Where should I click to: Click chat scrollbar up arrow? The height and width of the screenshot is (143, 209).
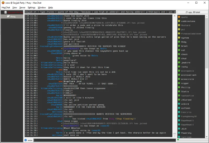[175, 16]
